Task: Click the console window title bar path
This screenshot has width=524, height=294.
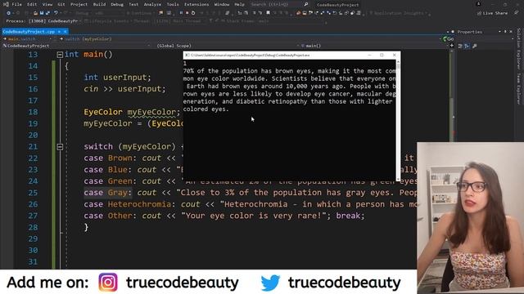Action: pos(251,55)
